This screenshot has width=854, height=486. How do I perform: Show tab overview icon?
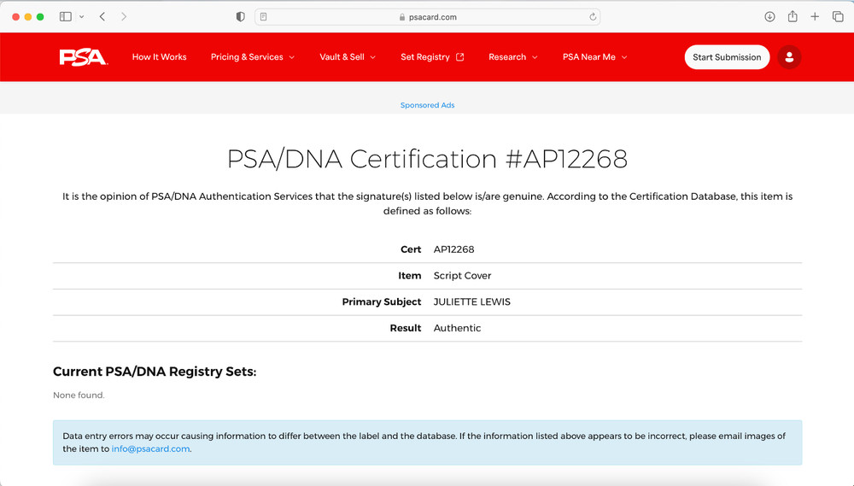coord(838,17)
